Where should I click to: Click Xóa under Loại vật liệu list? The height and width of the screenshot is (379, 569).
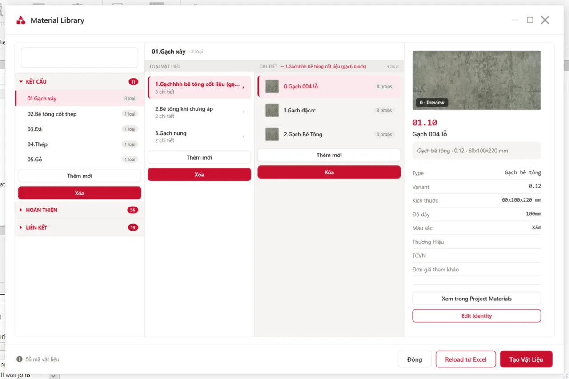199,175
